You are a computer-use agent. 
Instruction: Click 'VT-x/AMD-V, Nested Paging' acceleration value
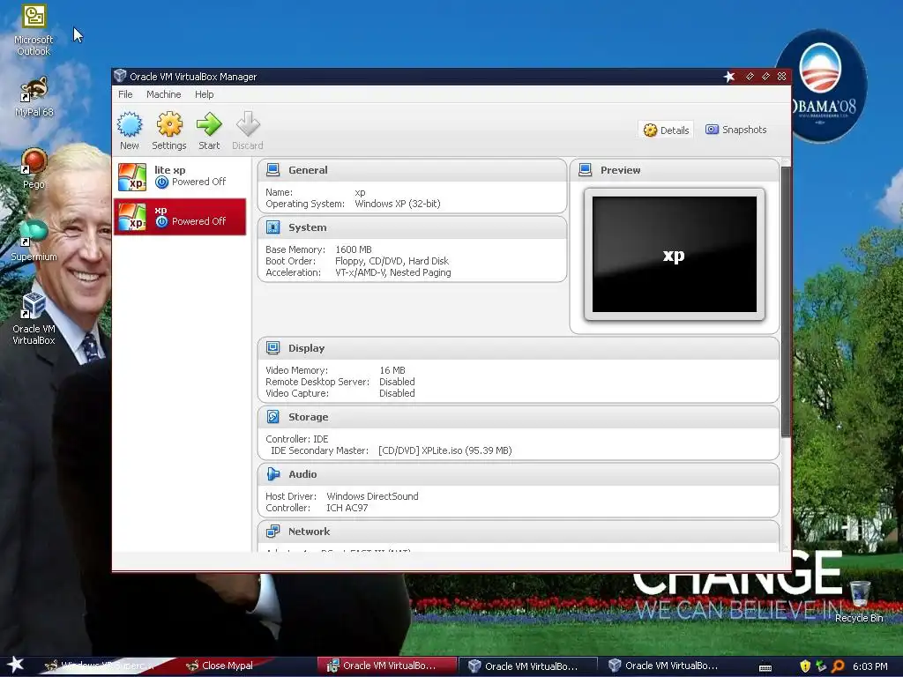click(x=392, y=273)
